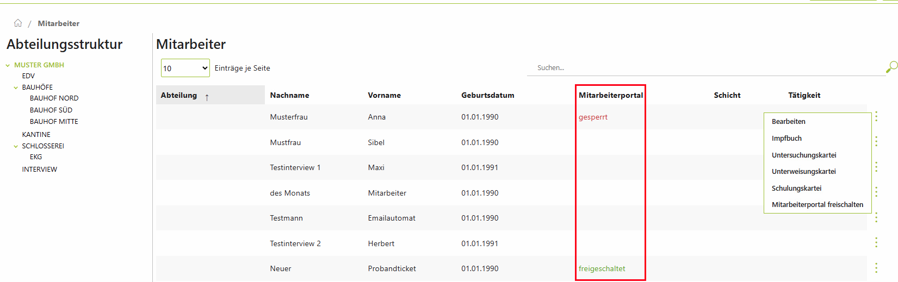The image size is (898, 282).
Task: Click the red 'gesperrt' status
Action: click(x=593, y=117)
